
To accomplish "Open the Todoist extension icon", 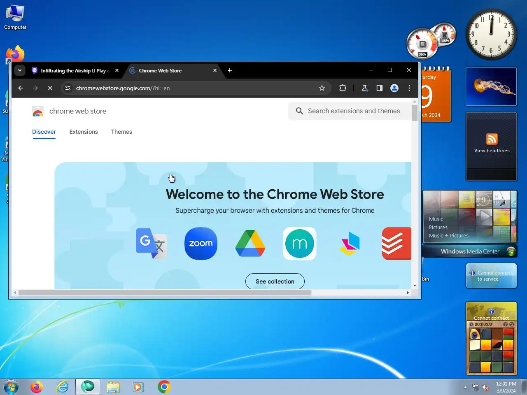I will (396, 244).
